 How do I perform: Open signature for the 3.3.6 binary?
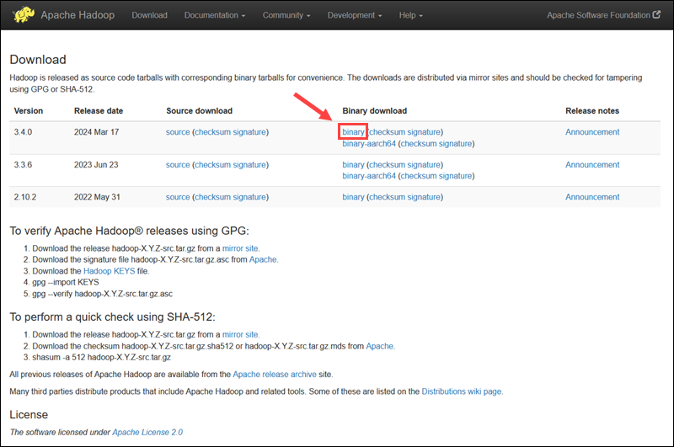(x=424, y=164)
